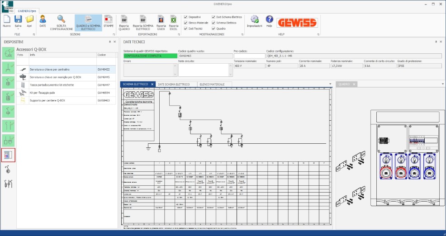This screenshot has width=446, height=236.
Task: Open tab list dropdown of QUADRO panel
Action: [442, 84]
